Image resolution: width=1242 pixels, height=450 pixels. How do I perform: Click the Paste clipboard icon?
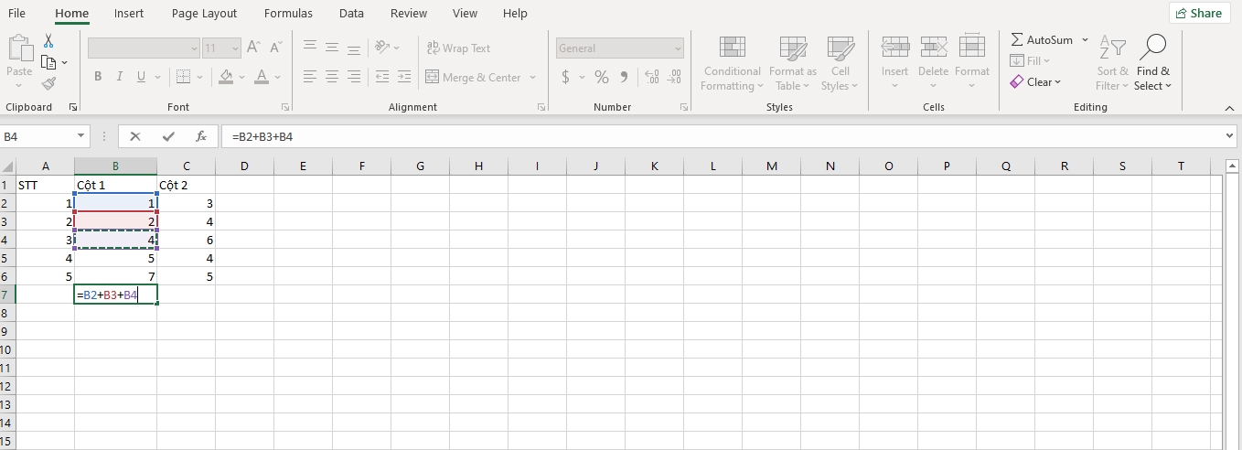coord(19,48)
